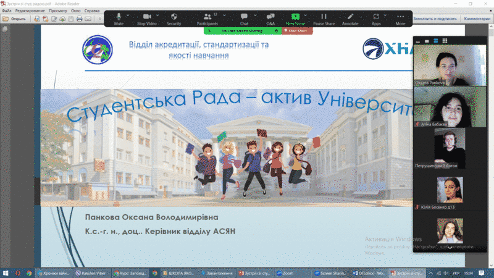The width and height of the screenshot is (494, 278).
Task: Select Юлія Босенко video thumbnail
Action: click(450, 190)
